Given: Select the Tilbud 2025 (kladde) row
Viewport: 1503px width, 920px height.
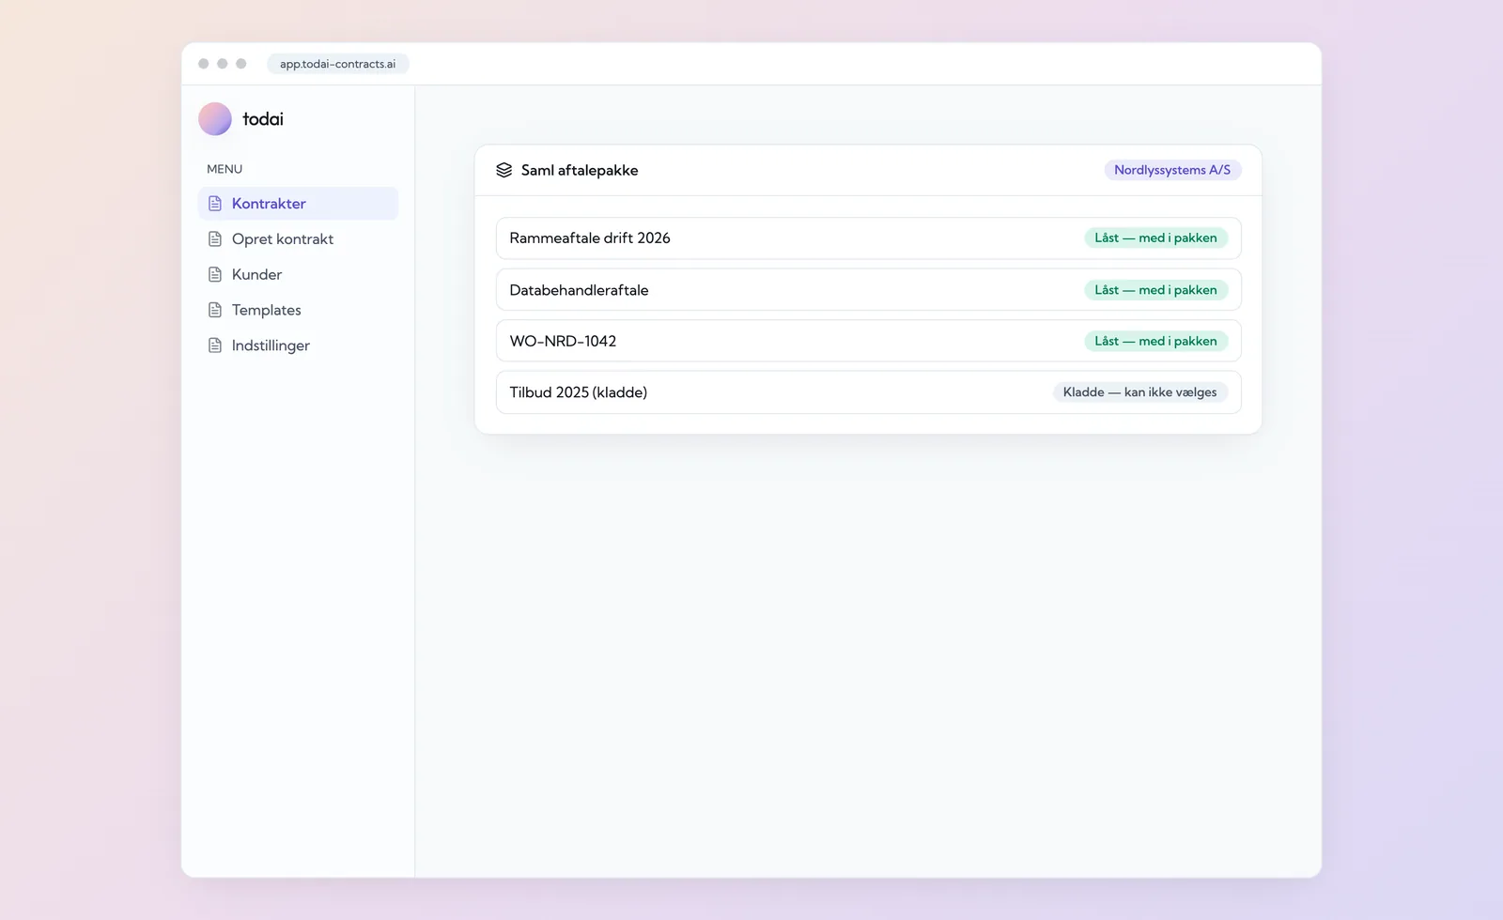Looking at the screenshot, I should point(869,392).
